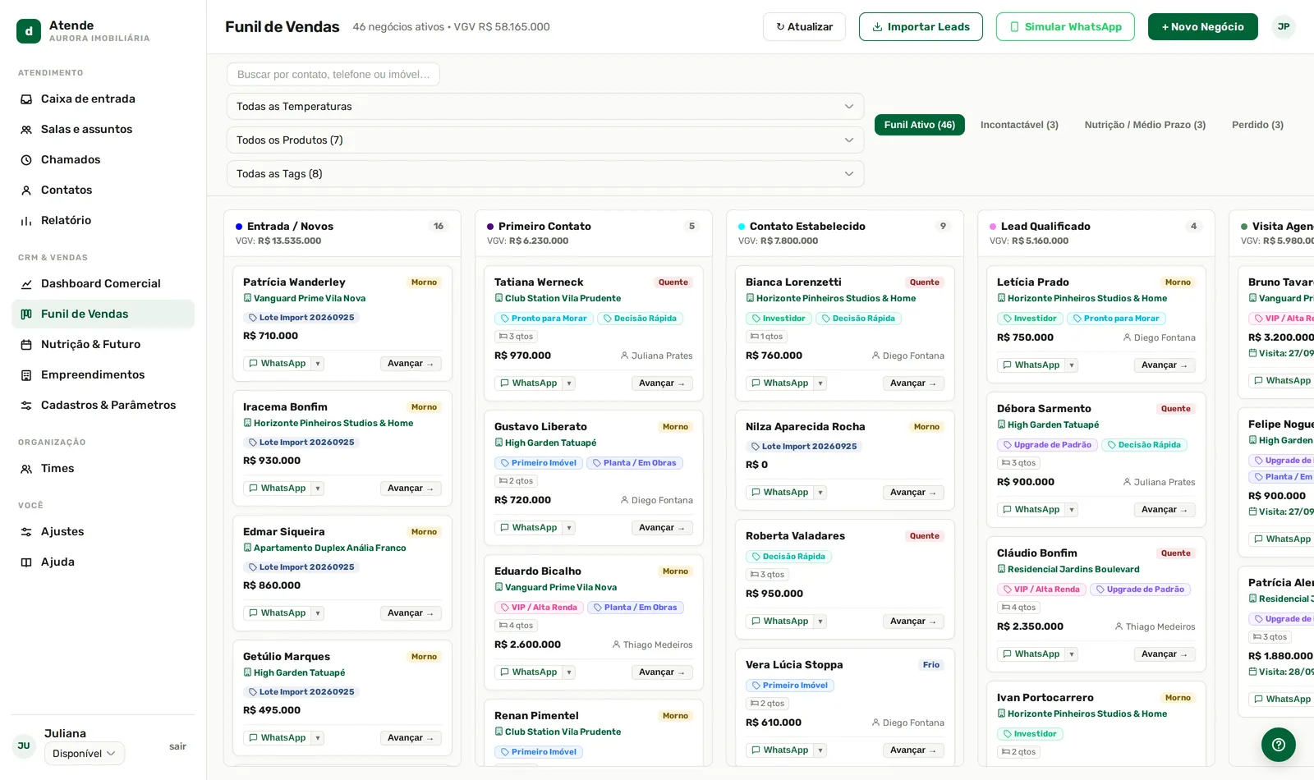The image size is (1314, 780).
Task: Click the Chamados clock icon
Action: coord(26,160)
